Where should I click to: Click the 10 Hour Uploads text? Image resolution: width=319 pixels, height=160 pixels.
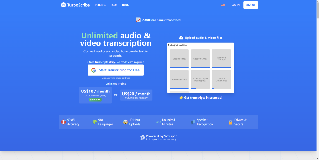tap(135, 122)
